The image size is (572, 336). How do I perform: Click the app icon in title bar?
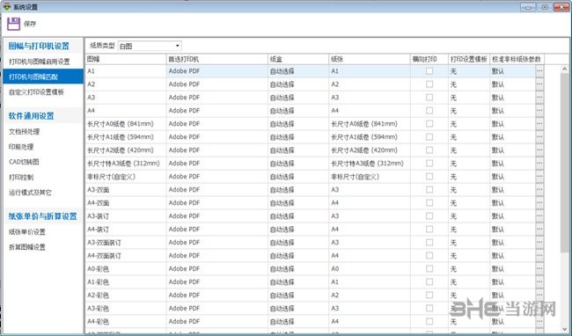6,6
